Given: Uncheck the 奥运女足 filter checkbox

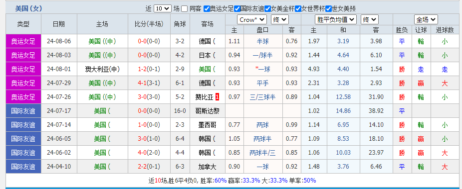Looking at the screenshot, I should [x=207, y=9].
